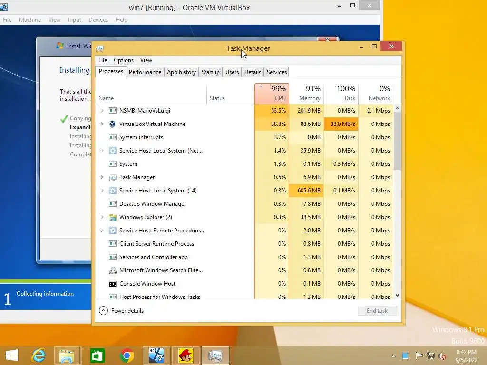Click the Task Manager taskbar icon
Screen dimensions: 487x365
tap(215, 355)
